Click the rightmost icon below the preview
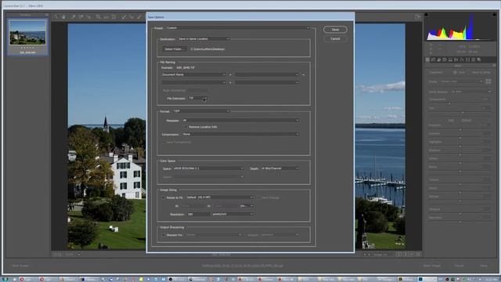The width and height of the screenshot is (501, 282). point(419,255)
